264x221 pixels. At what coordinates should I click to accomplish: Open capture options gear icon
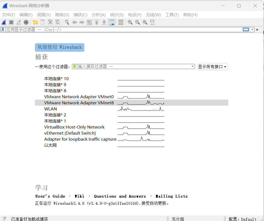coord(26,22)
